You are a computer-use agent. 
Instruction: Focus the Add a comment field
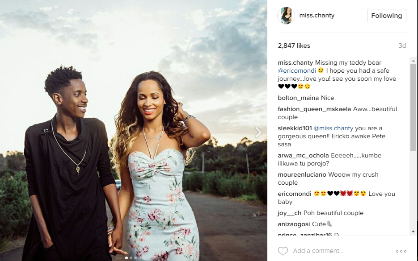click(x=342, y=251)
